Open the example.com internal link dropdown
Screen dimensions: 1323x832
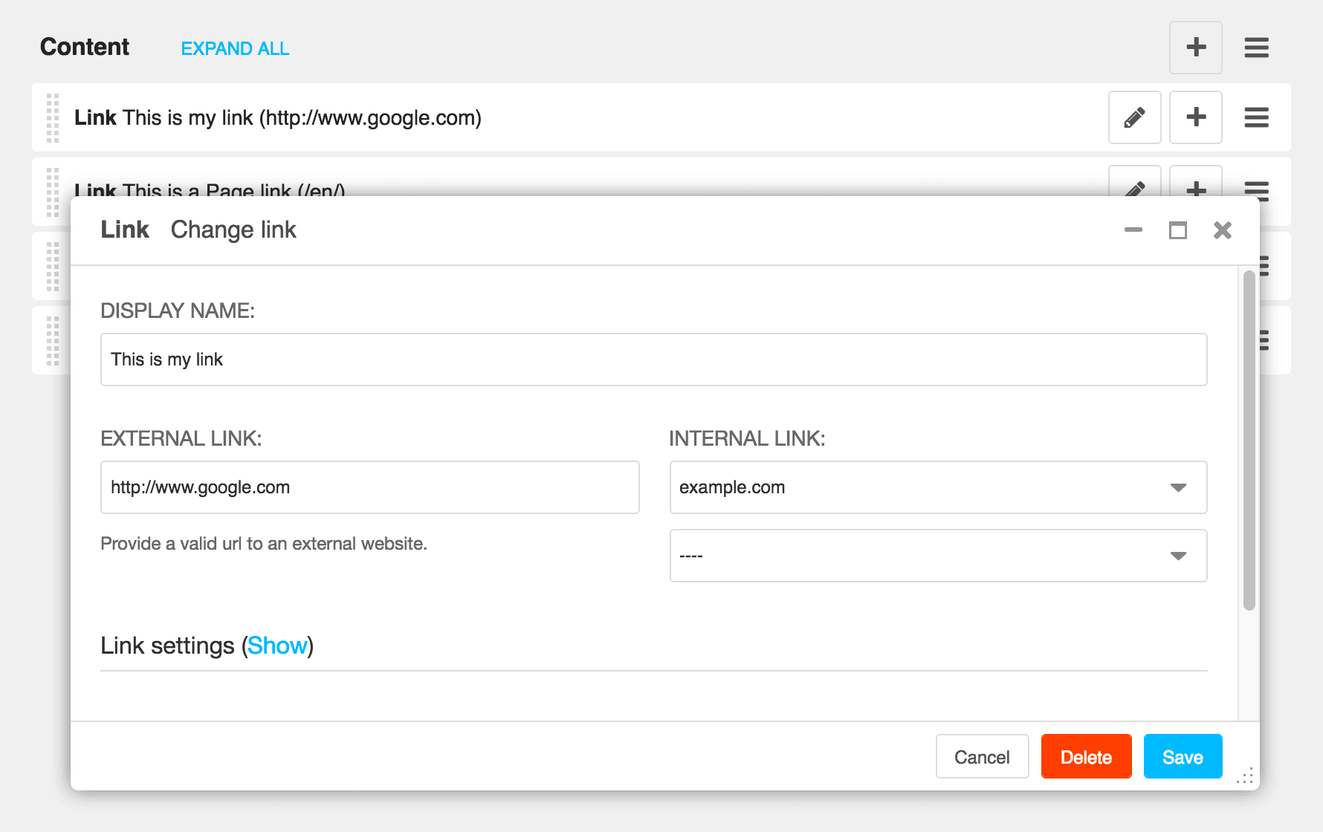click(x=938, y=487)
